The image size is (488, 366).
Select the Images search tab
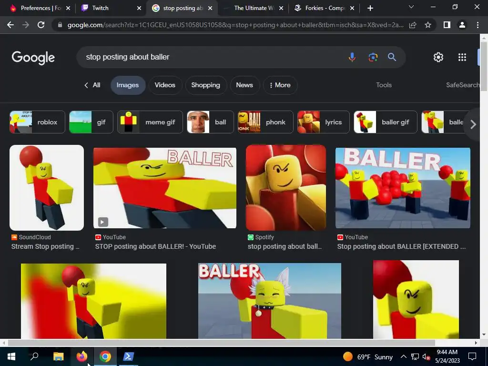[128, 85]
